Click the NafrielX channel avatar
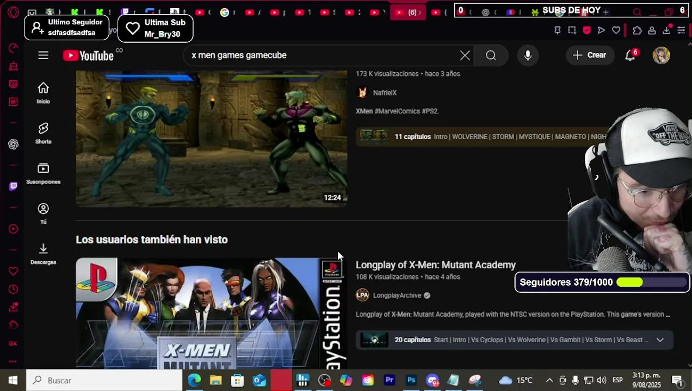This screenshot has width=692, height=391. [362, 93]
